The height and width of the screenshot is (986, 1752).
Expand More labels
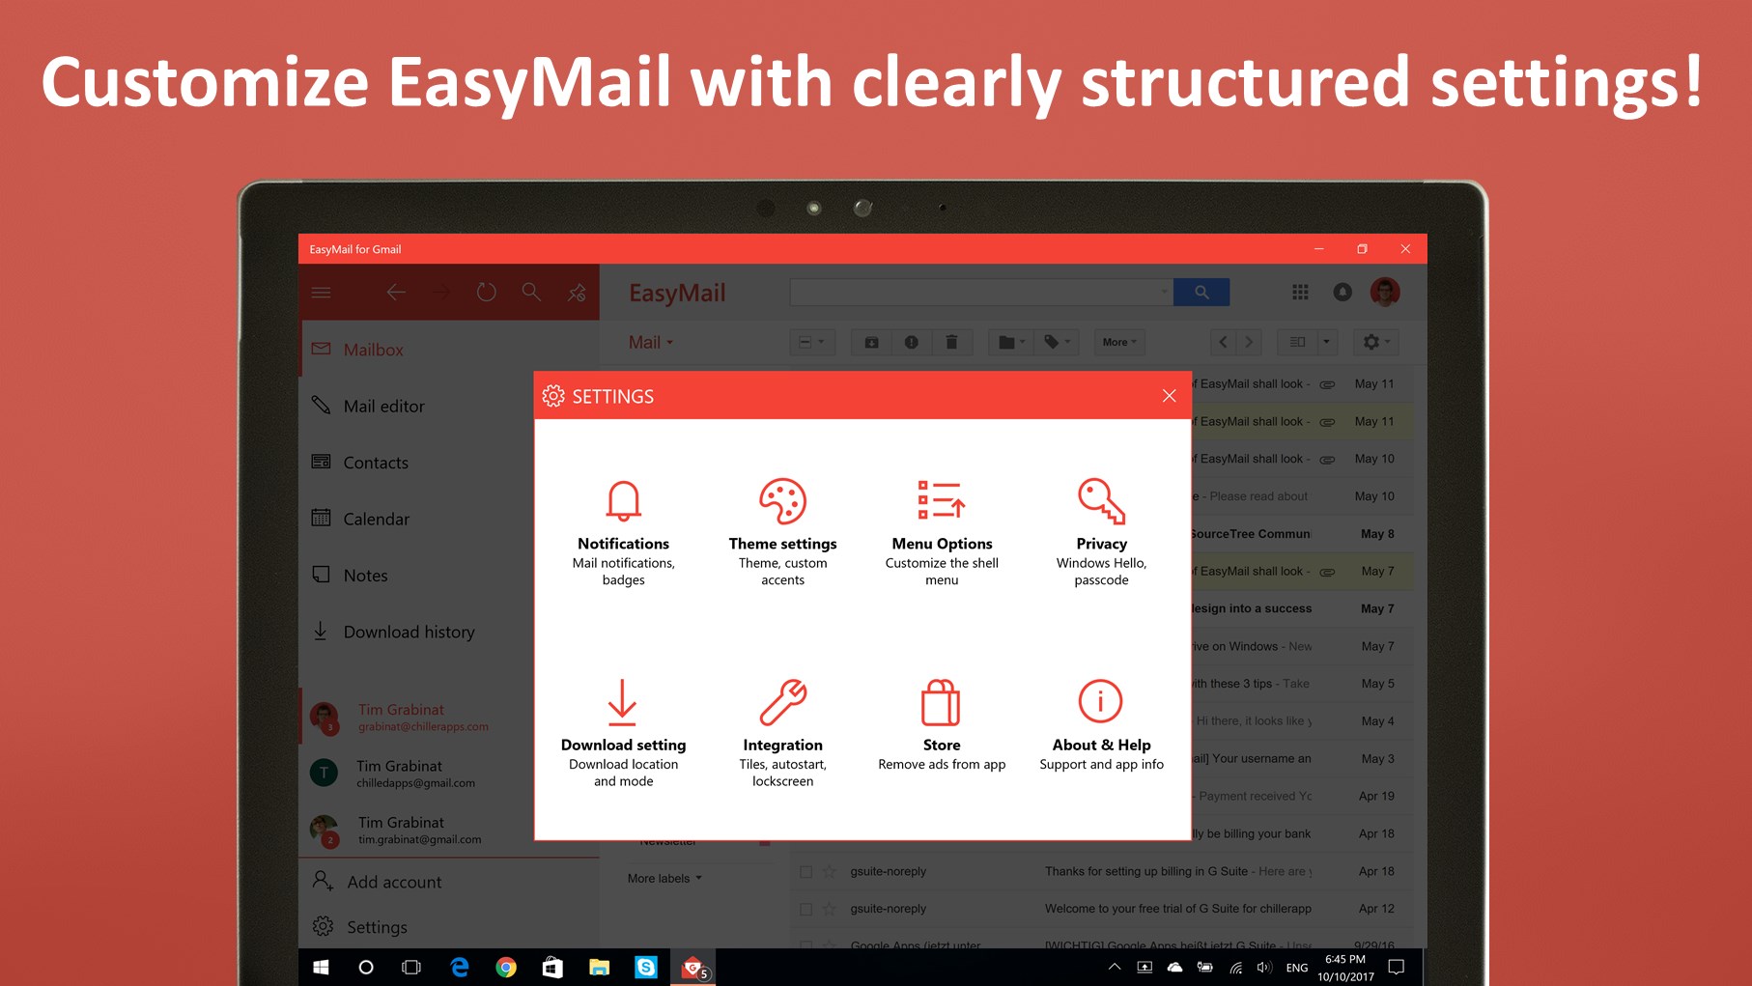664,879
